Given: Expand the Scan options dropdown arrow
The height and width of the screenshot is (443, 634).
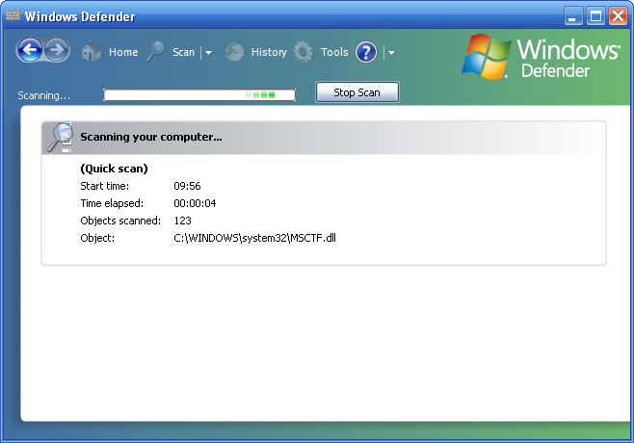Looking at the screenshot, I should tap(208, 53).
